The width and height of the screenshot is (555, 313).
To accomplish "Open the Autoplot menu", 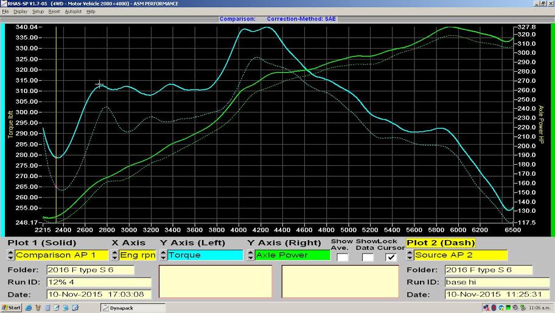I will (73, 12).
